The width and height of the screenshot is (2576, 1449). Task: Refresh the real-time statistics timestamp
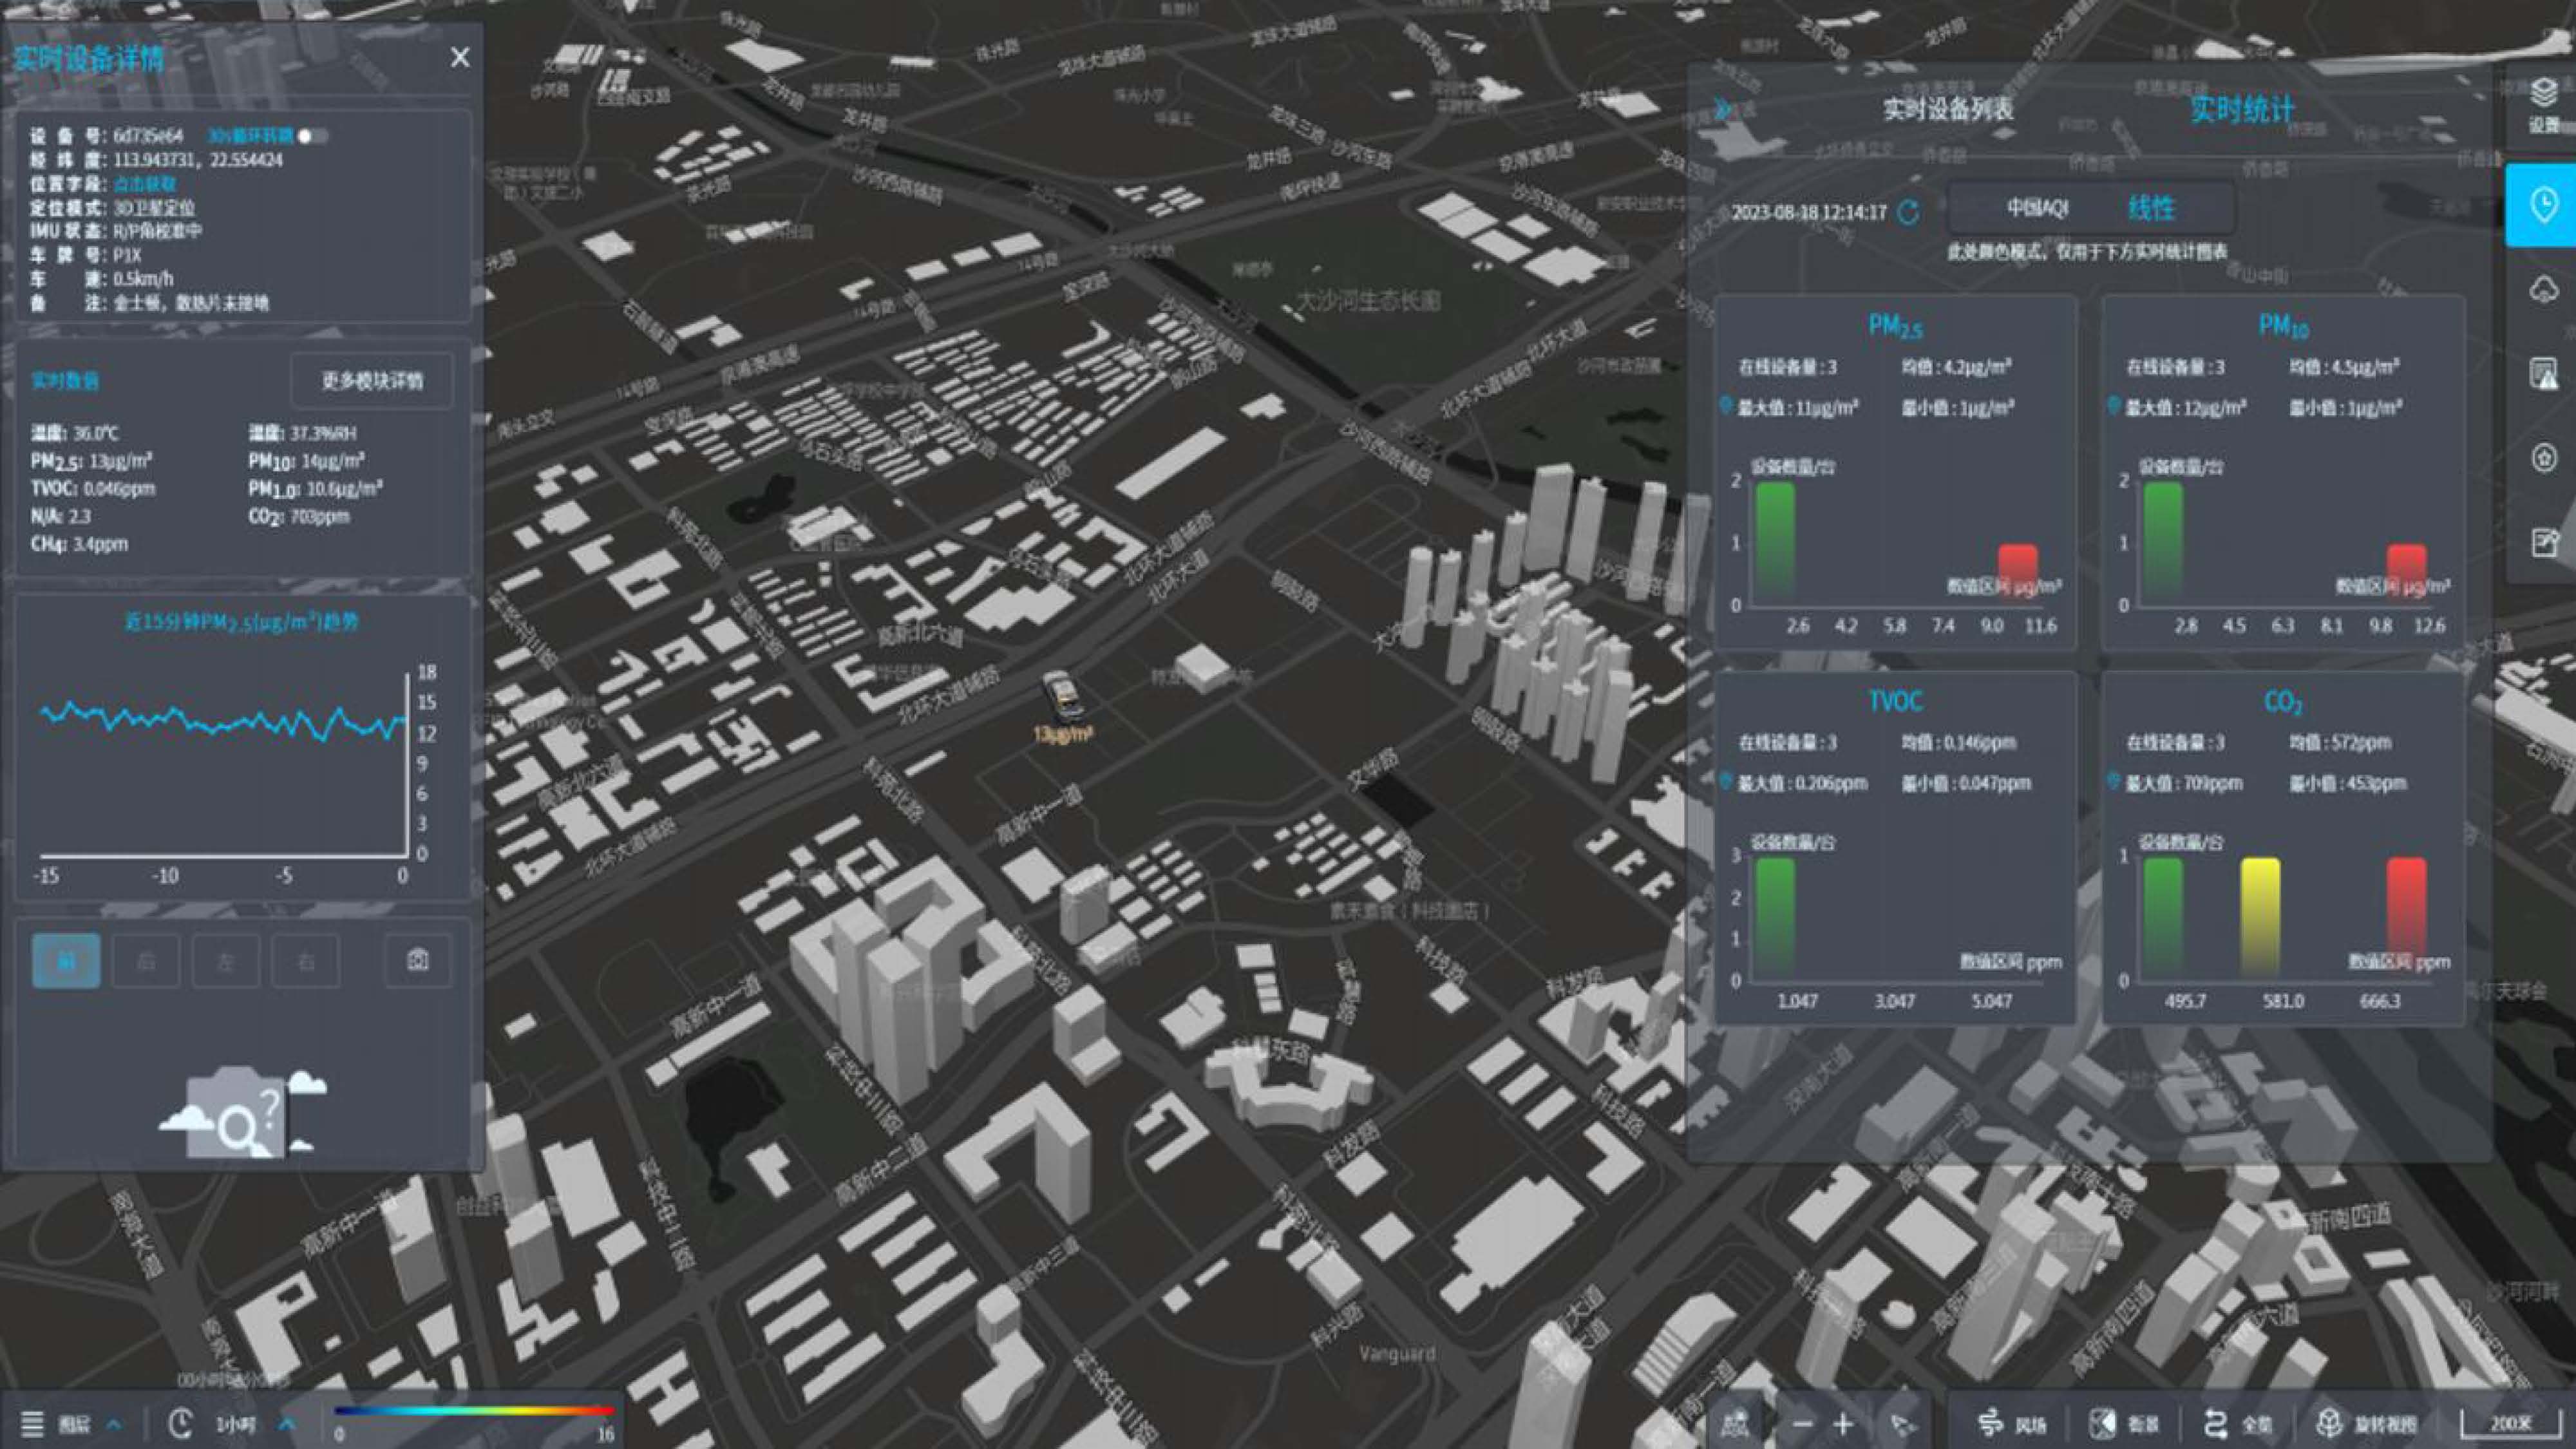pos(1909,212)
